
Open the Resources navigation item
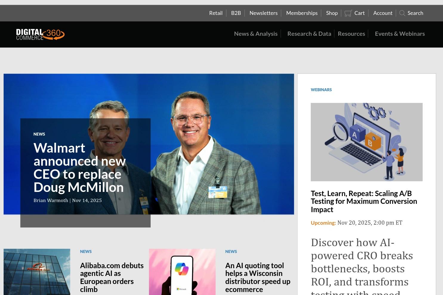tap(351, 33)
